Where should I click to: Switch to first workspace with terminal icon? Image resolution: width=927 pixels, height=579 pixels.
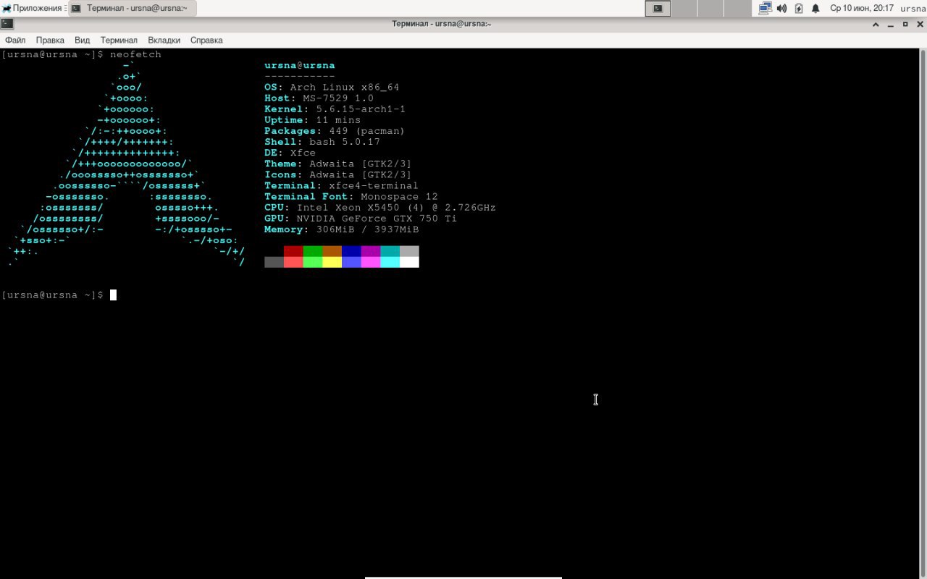point(658,8)
